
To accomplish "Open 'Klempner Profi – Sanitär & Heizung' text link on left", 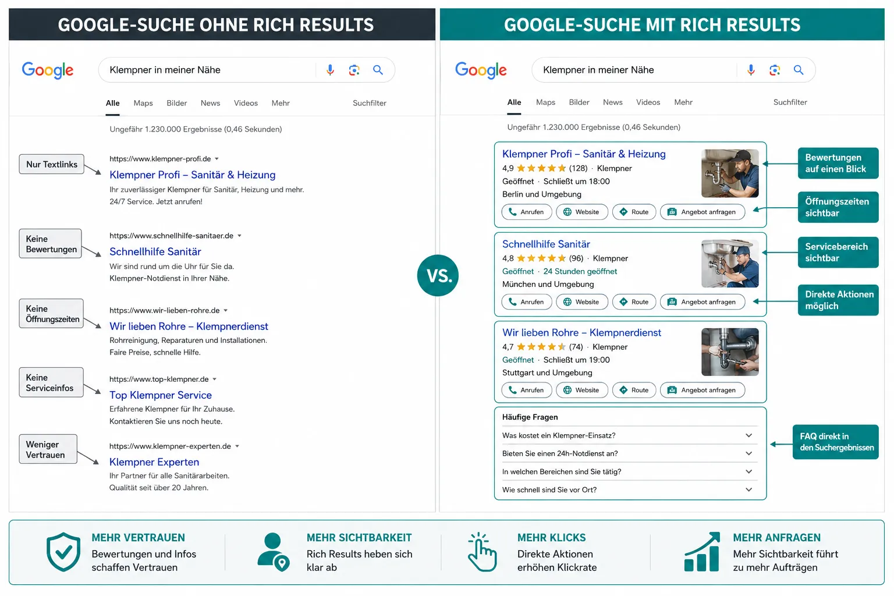I will [x=193, y=175].
